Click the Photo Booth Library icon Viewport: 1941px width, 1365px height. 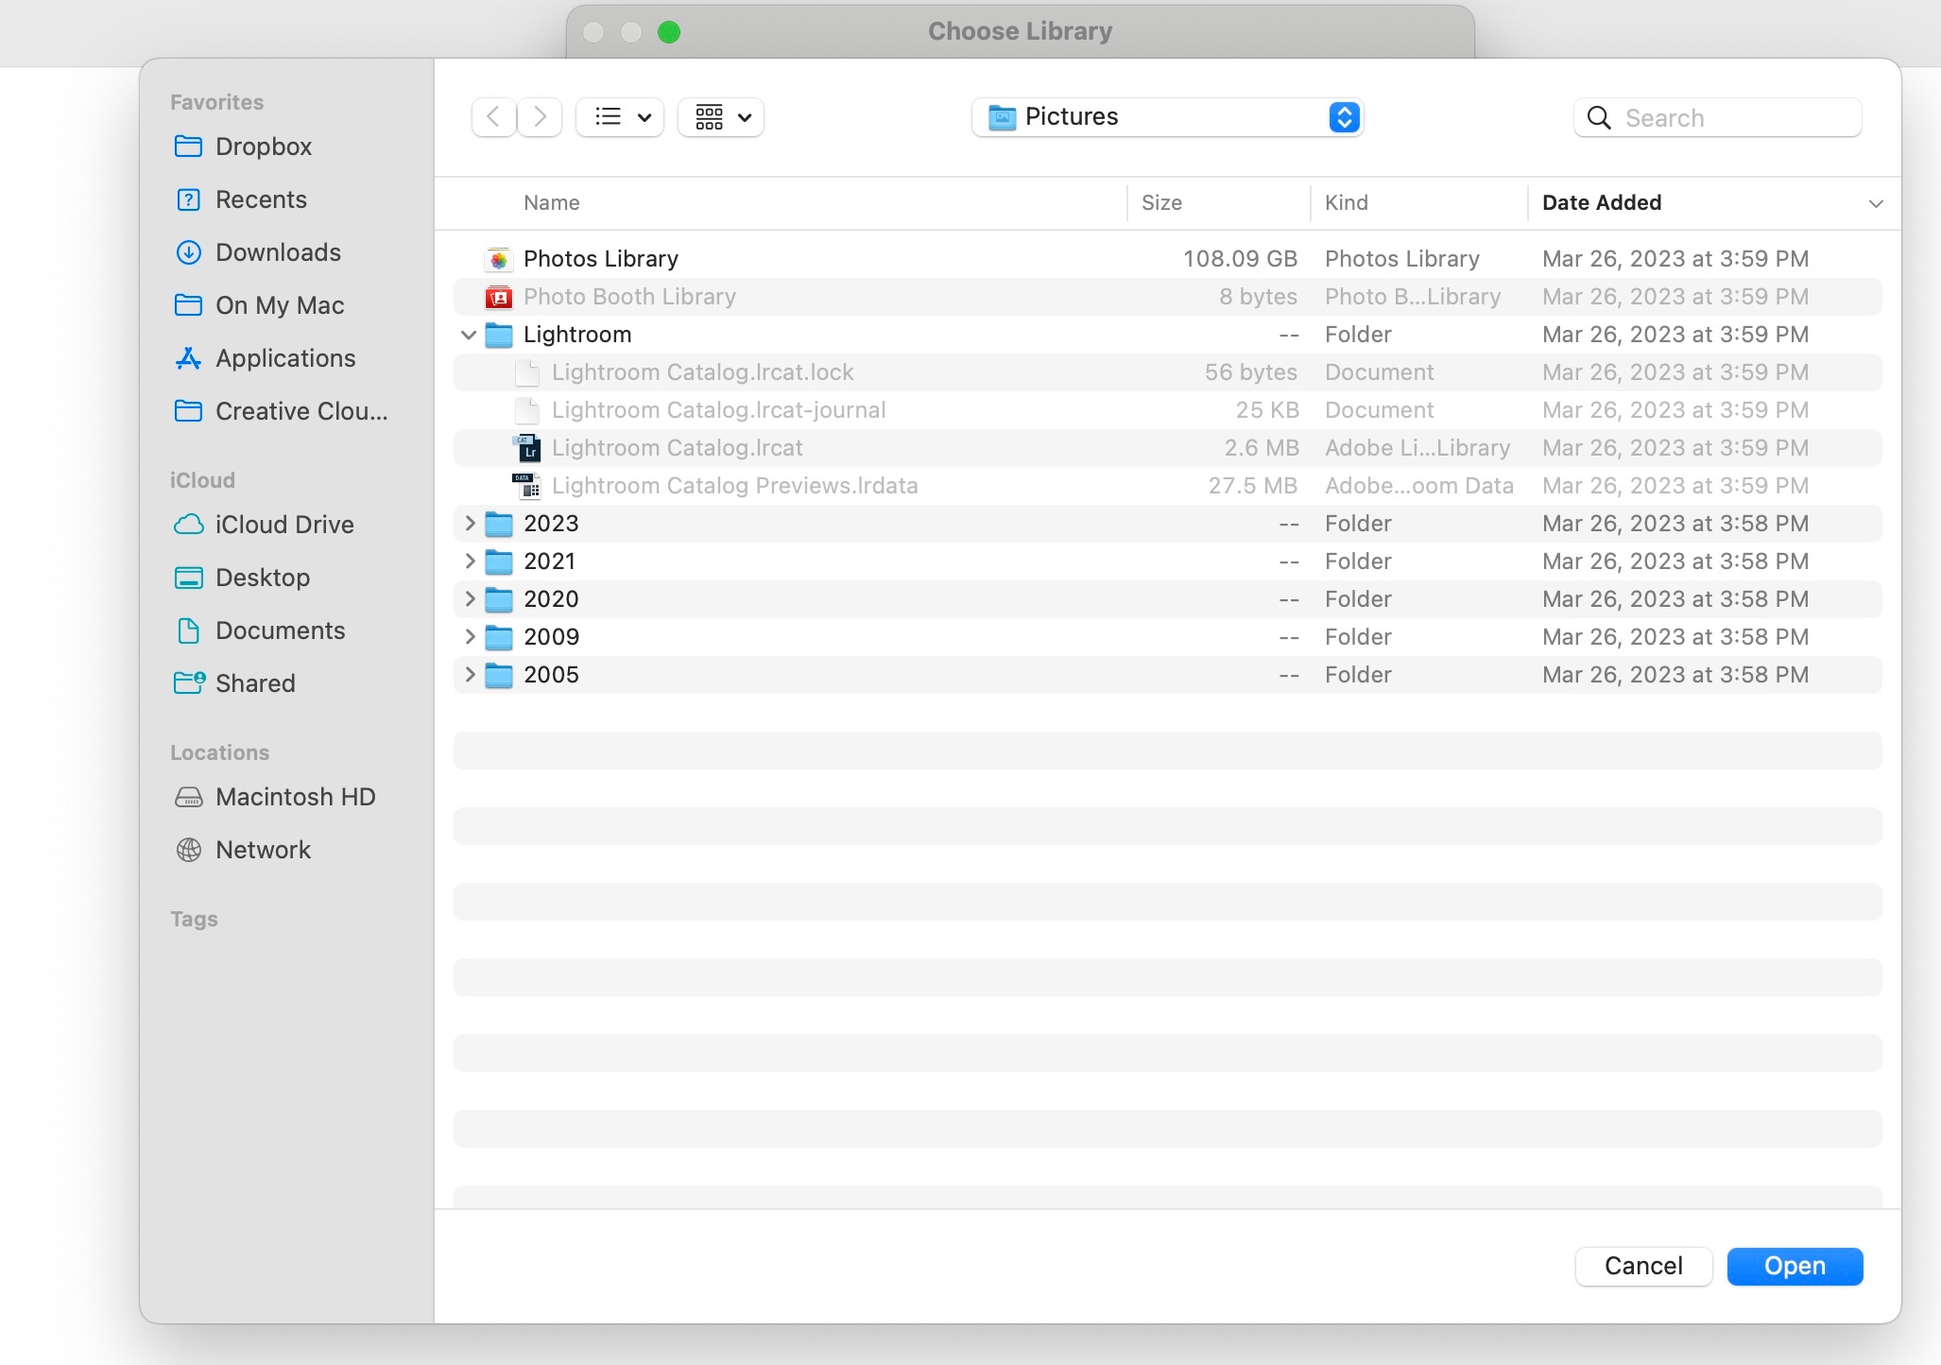pyautogui.click(x=498, y=297)
